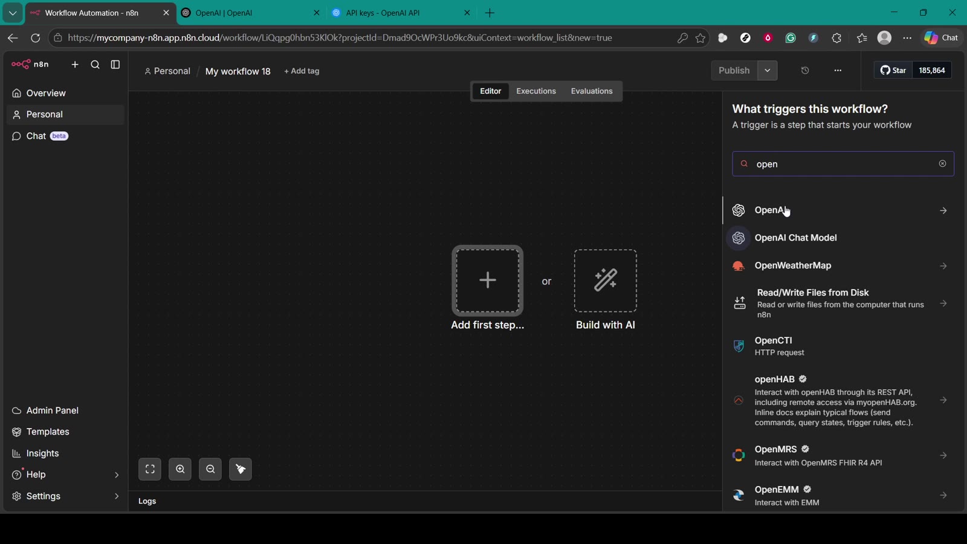Open workflow history clock icon
Image resolution: width=967 pixels, height=544 pixels.
[805, 71]
